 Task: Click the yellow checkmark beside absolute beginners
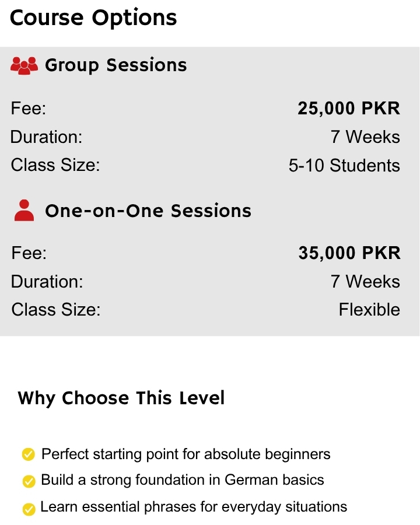[29, 454]
